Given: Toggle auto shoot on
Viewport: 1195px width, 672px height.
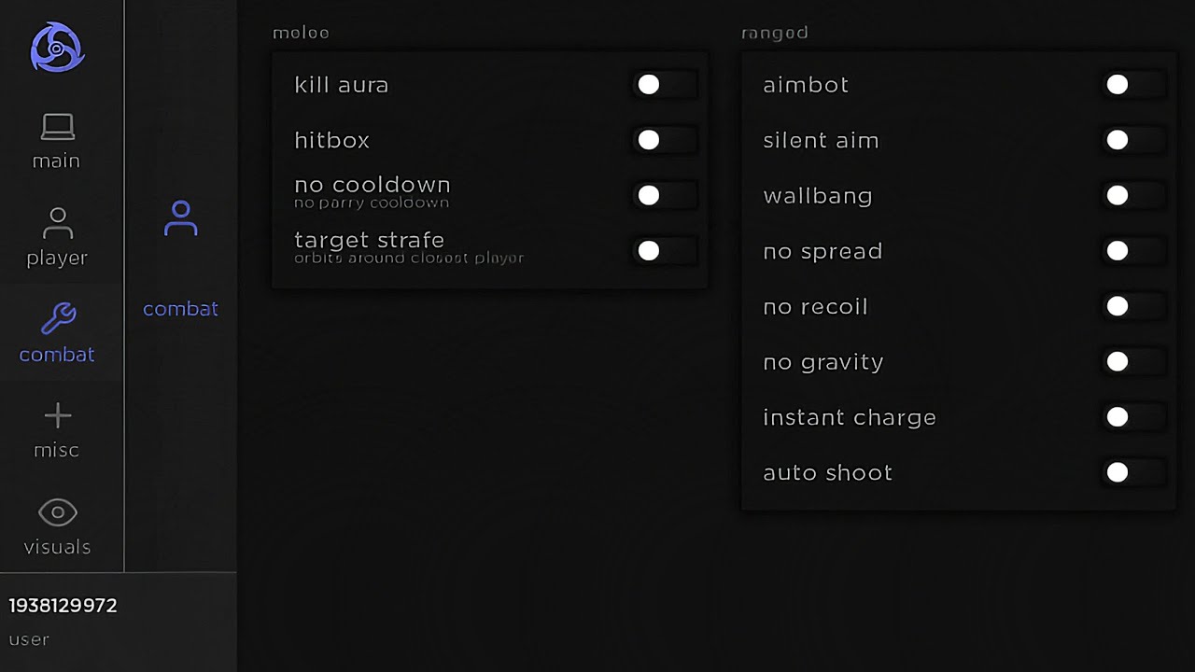Looking at the screenshot, I should pyautogui.click(x=1132, y=472).
